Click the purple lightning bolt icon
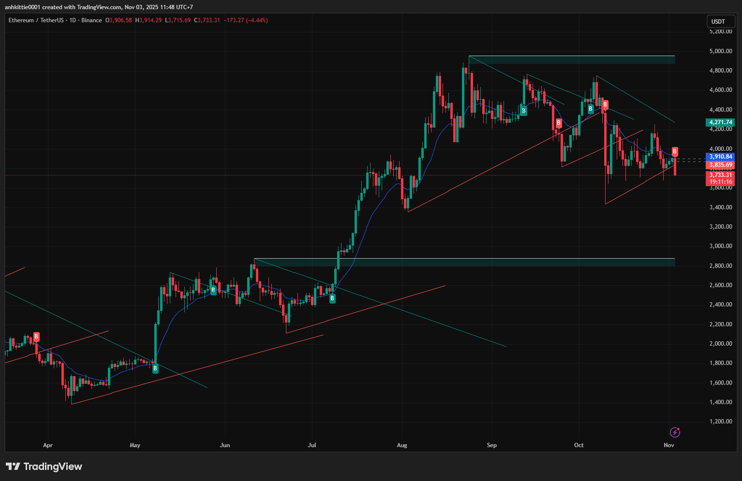 675,432
